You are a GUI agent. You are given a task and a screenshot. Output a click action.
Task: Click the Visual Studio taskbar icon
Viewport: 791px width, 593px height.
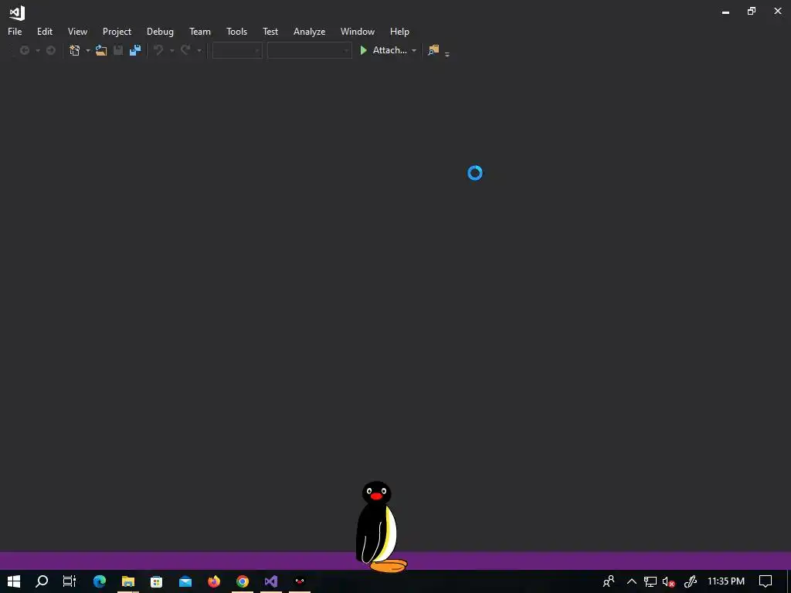point(271,581)
